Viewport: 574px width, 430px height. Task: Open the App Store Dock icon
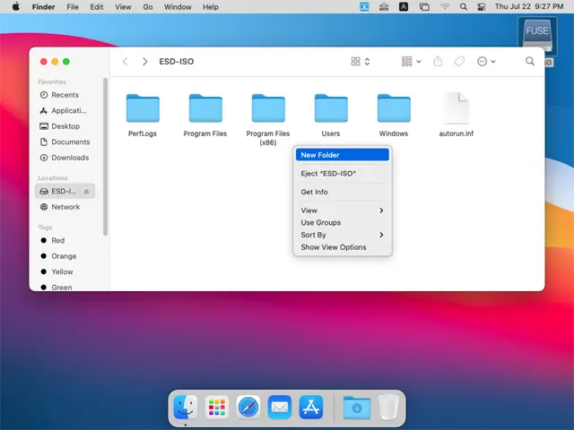coord(310,408)
